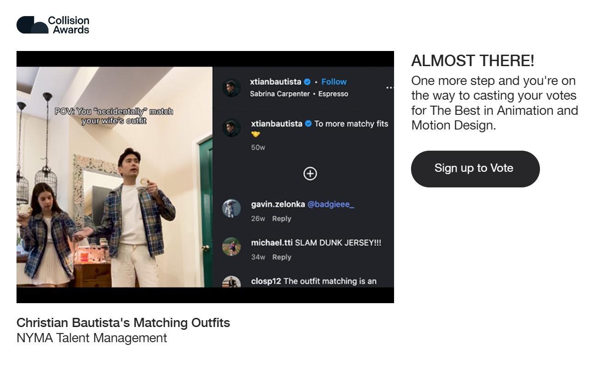Open the @badgieee_ mention
606x367 pixels.
[330, 204]
